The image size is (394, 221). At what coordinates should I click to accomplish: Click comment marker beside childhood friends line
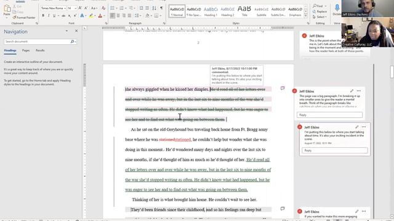pos(283,209)
